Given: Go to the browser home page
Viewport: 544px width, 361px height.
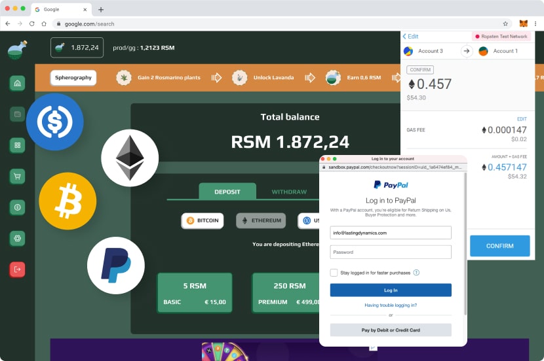Looking at the screenshot, I should 44,24.
